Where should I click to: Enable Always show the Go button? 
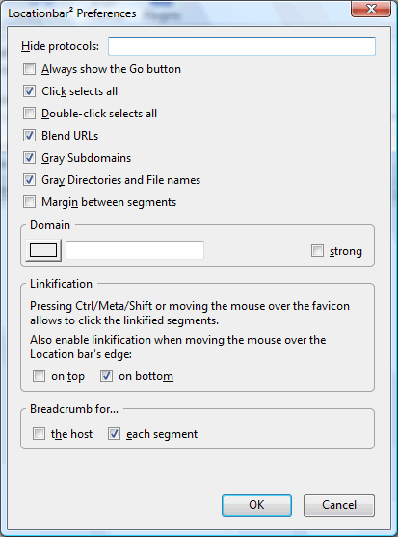[29, 69]
